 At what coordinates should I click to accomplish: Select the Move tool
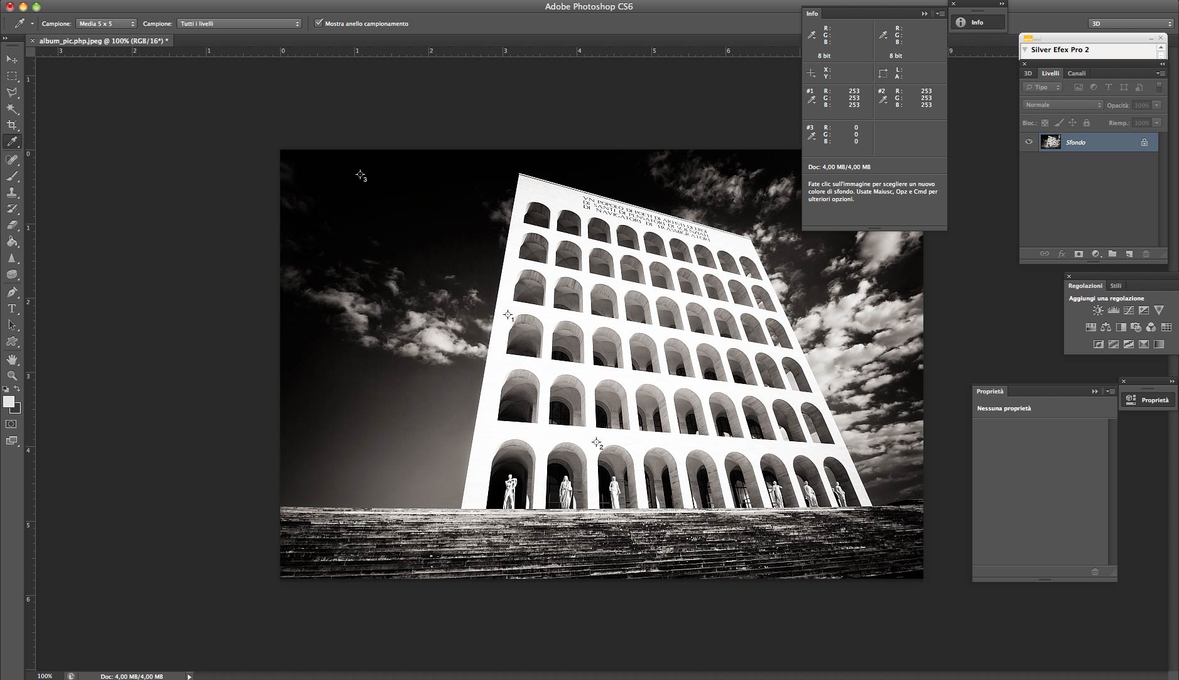(12, 59)
